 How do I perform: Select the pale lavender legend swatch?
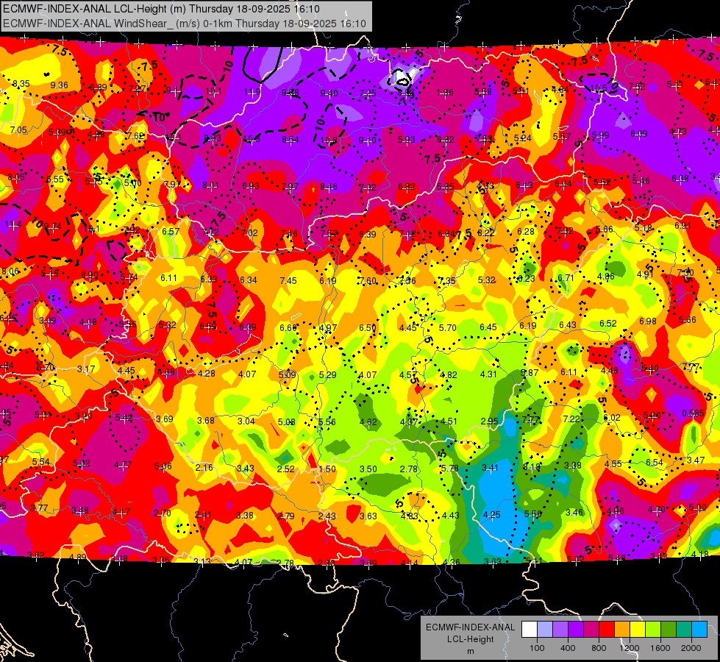coord(545,630)
